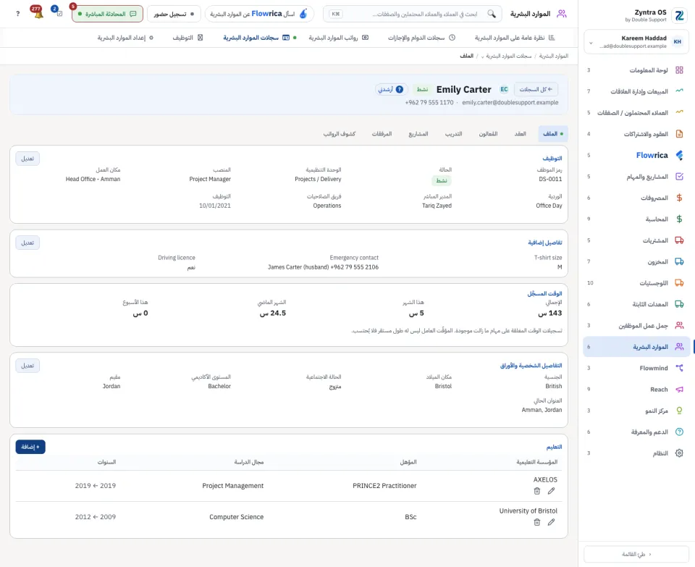The image size is (695, 567).
Task: Open the مركز النمو lightbulb icon in the sidebar
Action: (x=679, y=411)
